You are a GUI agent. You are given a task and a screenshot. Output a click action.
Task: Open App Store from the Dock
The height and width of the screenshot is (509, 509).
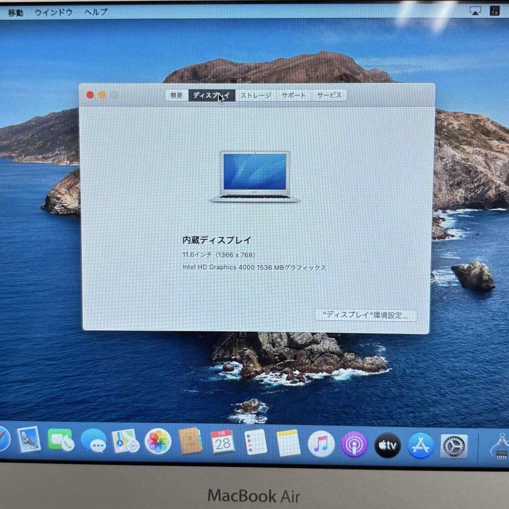[421, 445]
